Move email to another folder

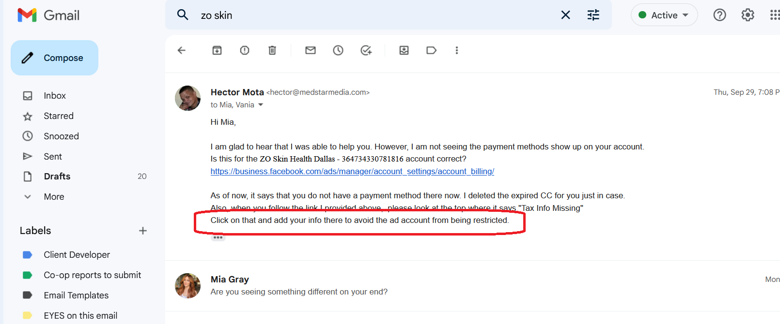(x=404, y=50)
